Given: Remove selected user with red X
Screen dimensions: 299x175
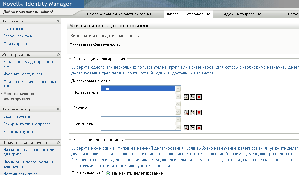Looking at the screenshot, I should click(x=199, y=97).
